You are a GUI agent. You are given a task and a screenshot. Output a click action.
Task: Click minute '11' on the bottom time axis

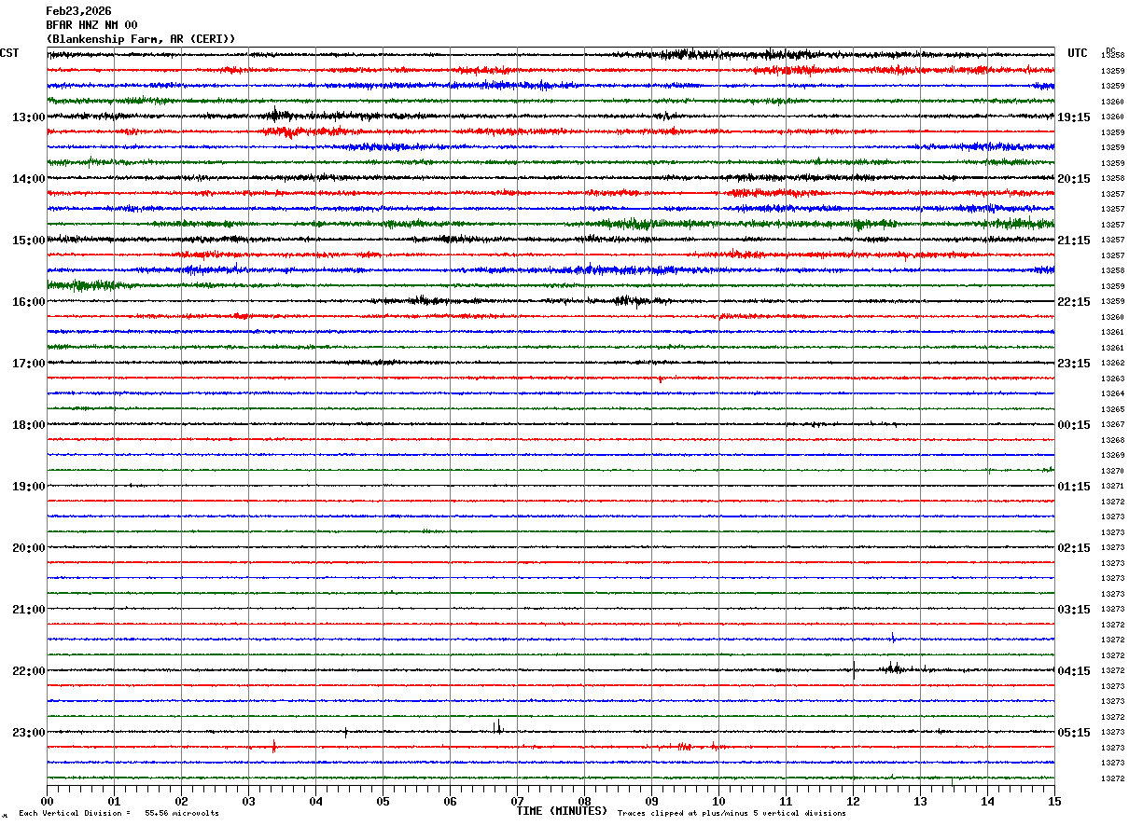coord(786,801)
